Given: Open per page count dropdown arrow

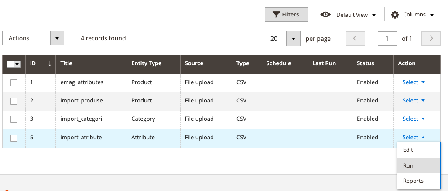Looking at the screenshot, I should [294, 38].
